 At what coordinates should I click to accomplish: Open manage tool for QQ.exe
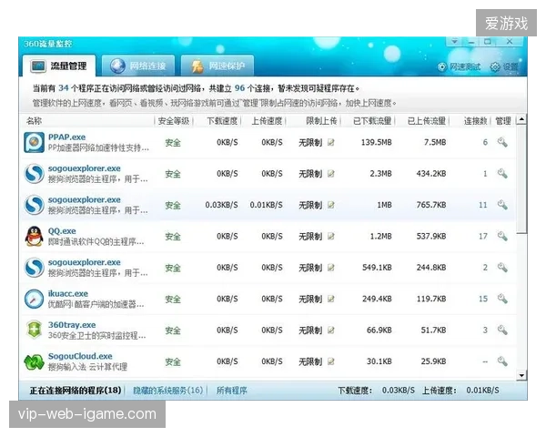pos(502,237)
